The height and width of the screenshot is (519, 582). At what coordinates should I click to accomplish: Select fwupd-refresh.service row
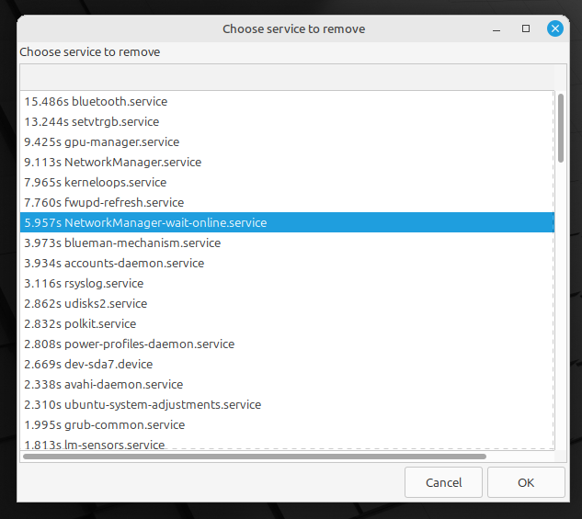tap(287, 202)
